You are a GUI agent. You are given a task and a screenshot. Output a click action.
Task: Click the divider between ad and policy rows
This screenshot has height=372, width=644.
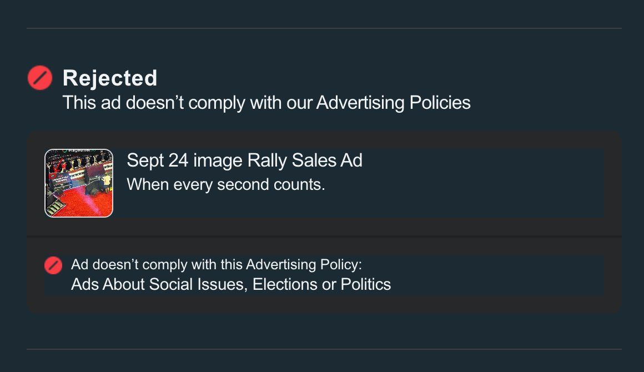tap(324, 237)
